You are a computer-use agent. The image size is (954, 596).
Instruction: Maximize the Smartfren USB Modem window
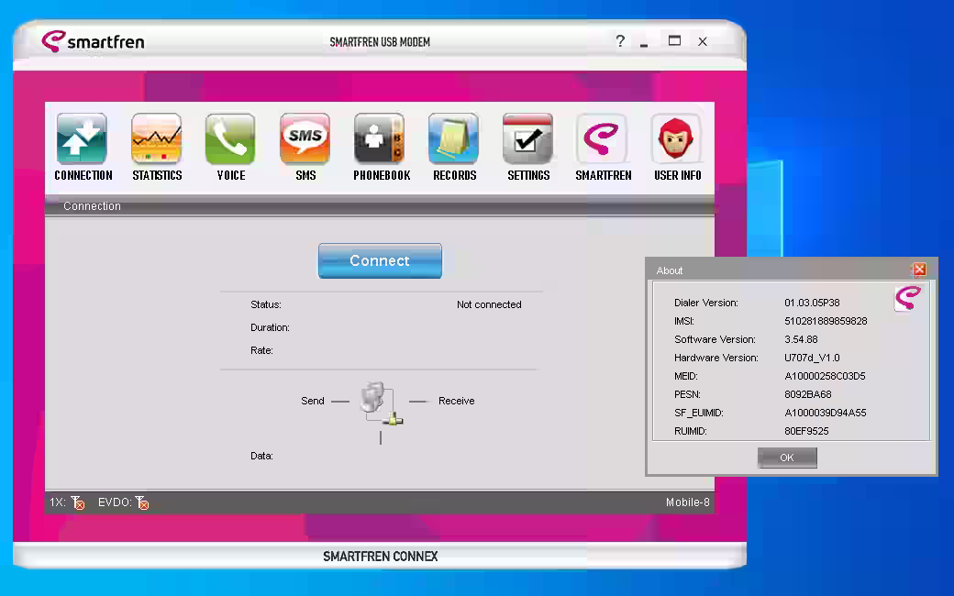point(674,41)
